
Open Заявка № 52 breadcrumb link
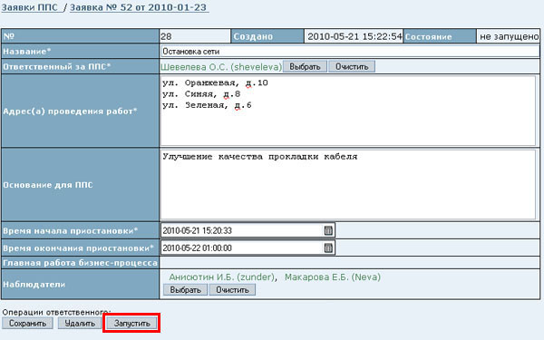tap(139, 7)
